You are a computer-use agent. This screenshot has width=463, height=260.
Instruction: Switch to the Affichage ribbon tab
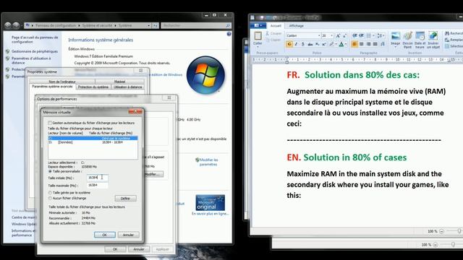coord(296,26)
